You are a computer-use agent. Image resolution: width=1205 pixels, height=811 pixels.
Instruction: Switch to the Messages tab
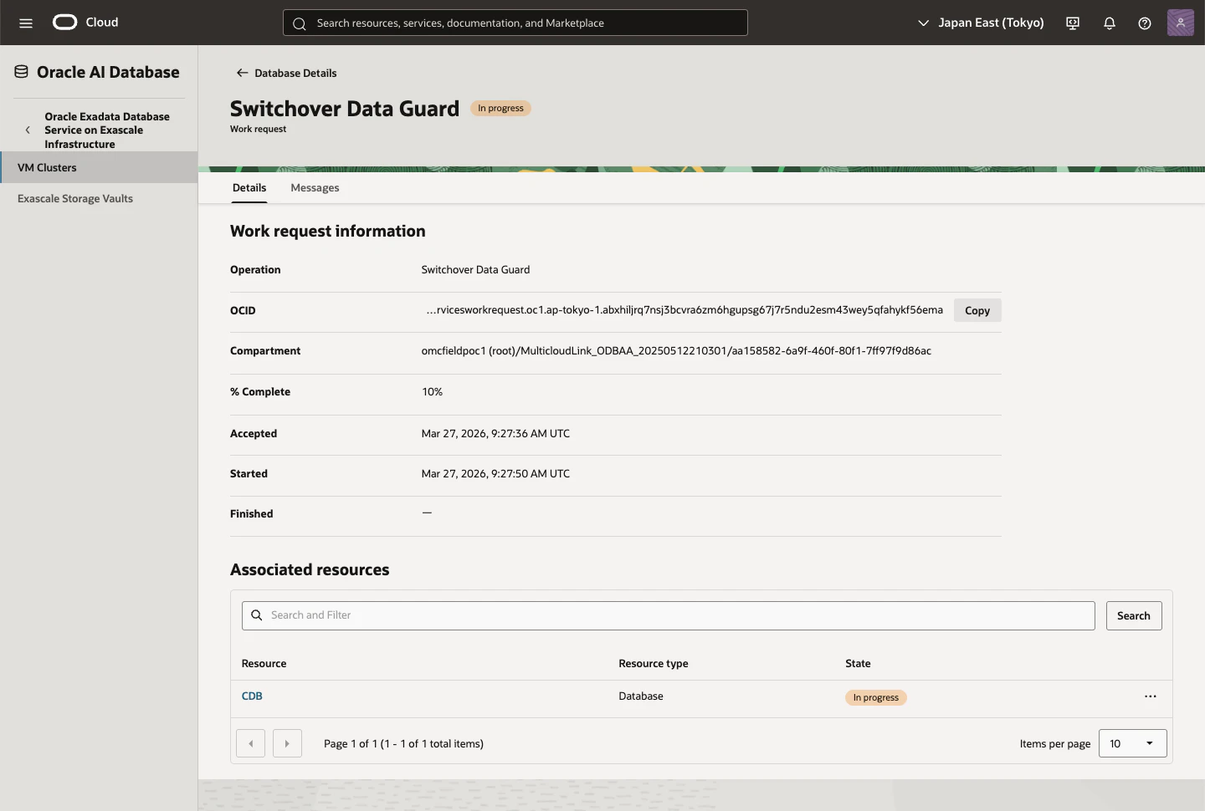pos(315,188)
